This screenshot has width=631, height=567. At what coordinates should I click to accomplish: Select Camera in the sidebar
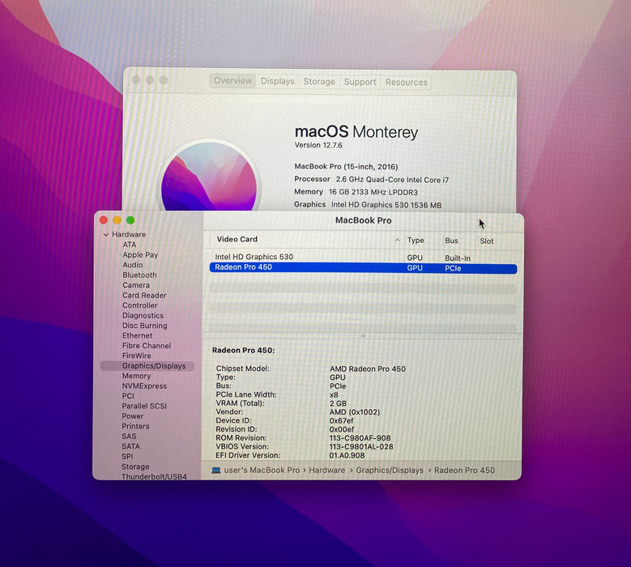tap(136, 285)
